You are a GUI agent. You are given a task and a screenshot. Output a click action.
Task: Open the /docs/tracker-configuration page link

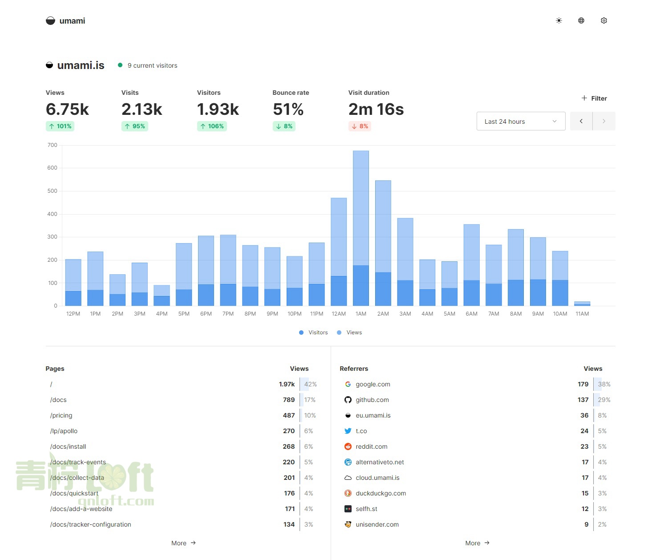pyautogui.click(x=91, y=524)
